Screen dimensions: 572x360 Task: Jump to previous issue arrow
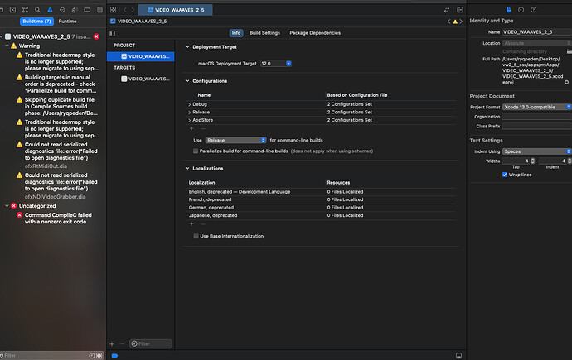point(449,22)
